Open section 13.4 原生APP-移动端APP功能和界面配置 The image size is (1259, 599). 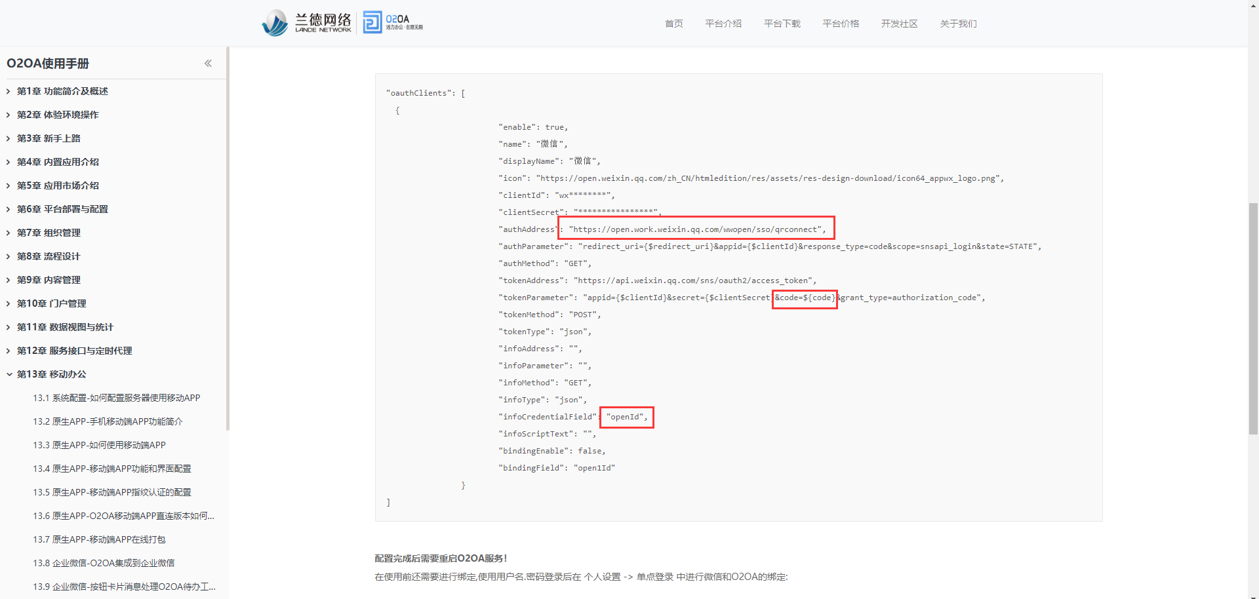point(112,469)
